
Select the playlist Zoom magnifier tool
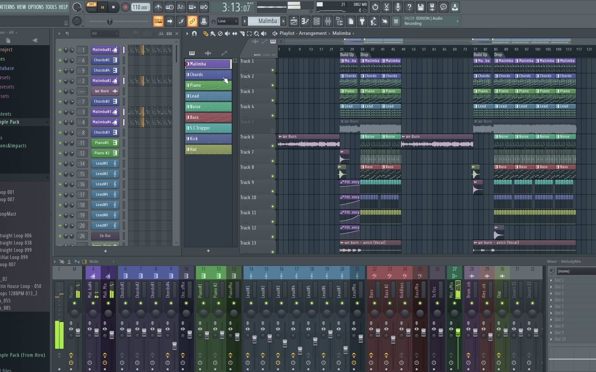click(257, 33)
